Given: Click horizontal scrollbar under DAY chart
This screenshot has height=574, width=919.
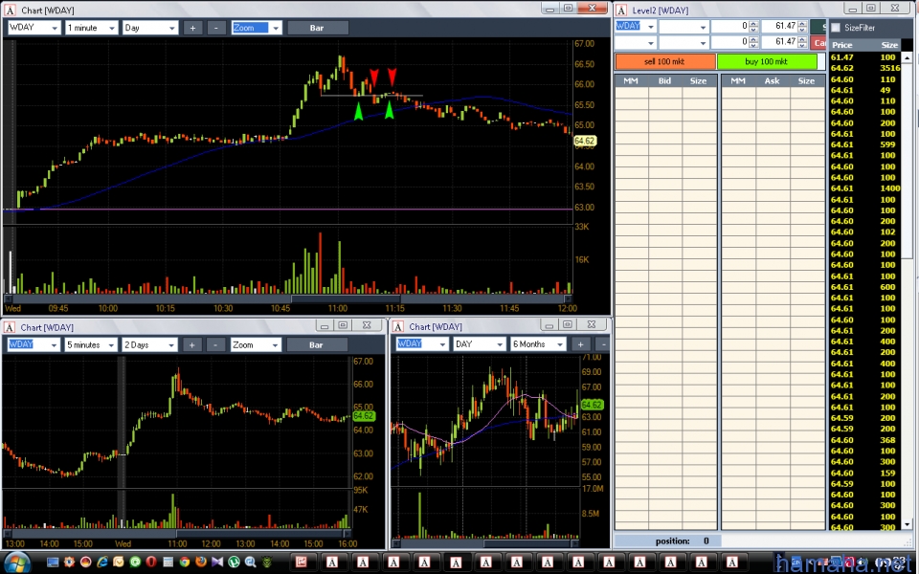Looking at the screenshot, I should [485, 543].
